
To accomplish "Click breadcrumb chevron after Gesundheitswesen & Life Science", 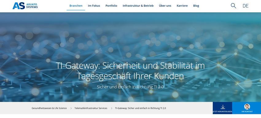I will tap(71, 108).
